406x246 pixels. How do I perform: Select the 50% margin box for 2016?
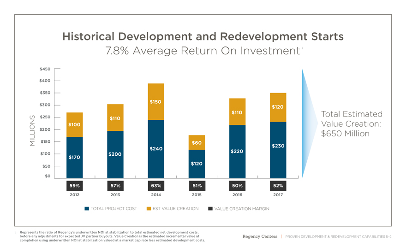pyautogui.click(x=237, y=186)
